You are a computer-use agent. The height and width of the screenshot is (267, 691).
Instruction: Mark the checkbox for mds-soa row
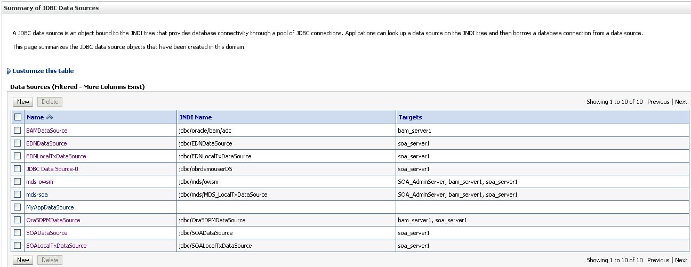tap(18, 195)
